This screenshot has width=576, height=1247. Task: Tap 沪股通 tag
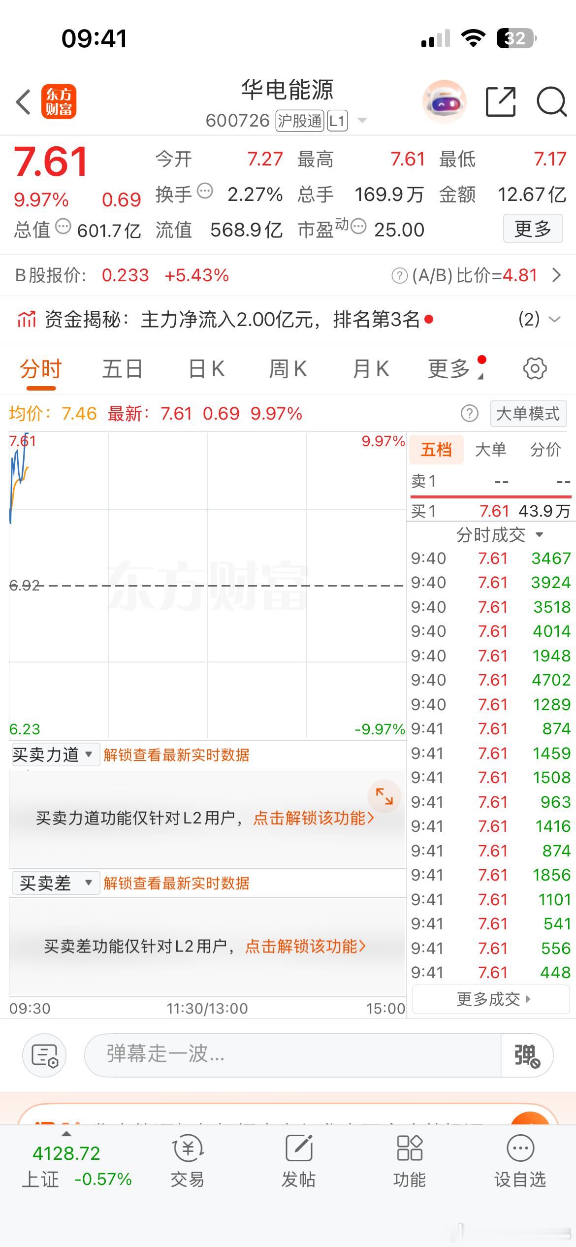[299, 121]
